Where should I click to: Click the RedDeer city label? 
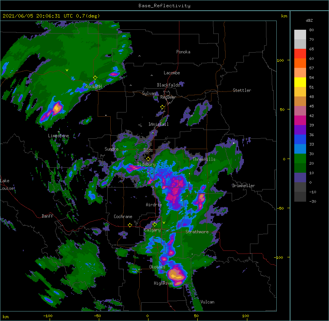click(168, 97)
